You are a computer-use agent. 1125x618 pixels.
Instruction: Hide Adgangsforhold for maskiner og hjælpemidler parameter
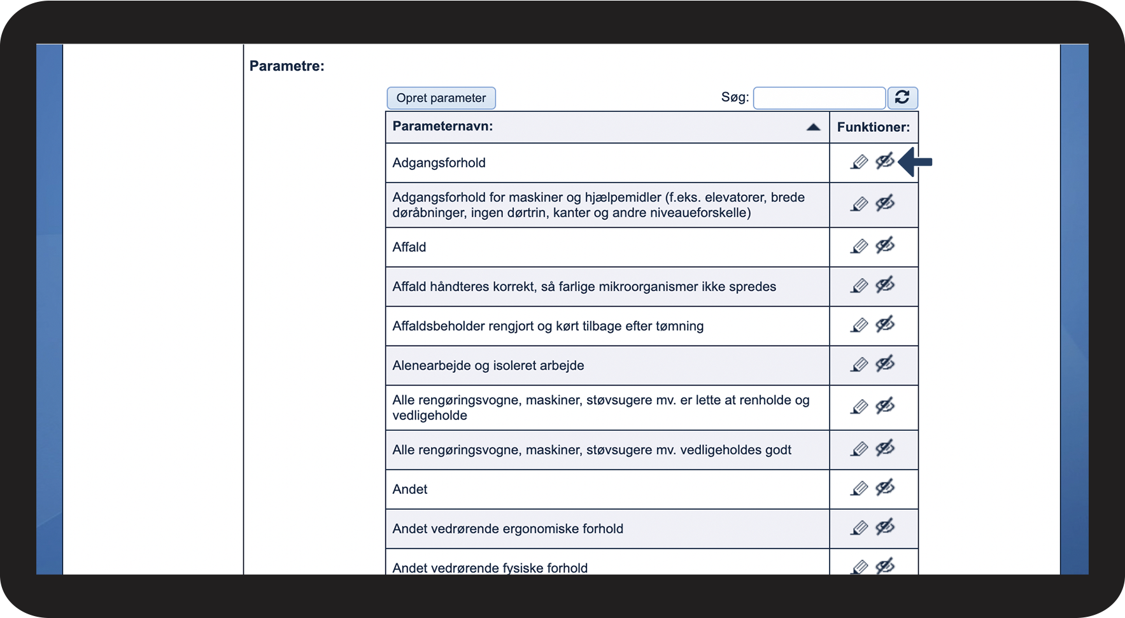[x=885, y=203]
